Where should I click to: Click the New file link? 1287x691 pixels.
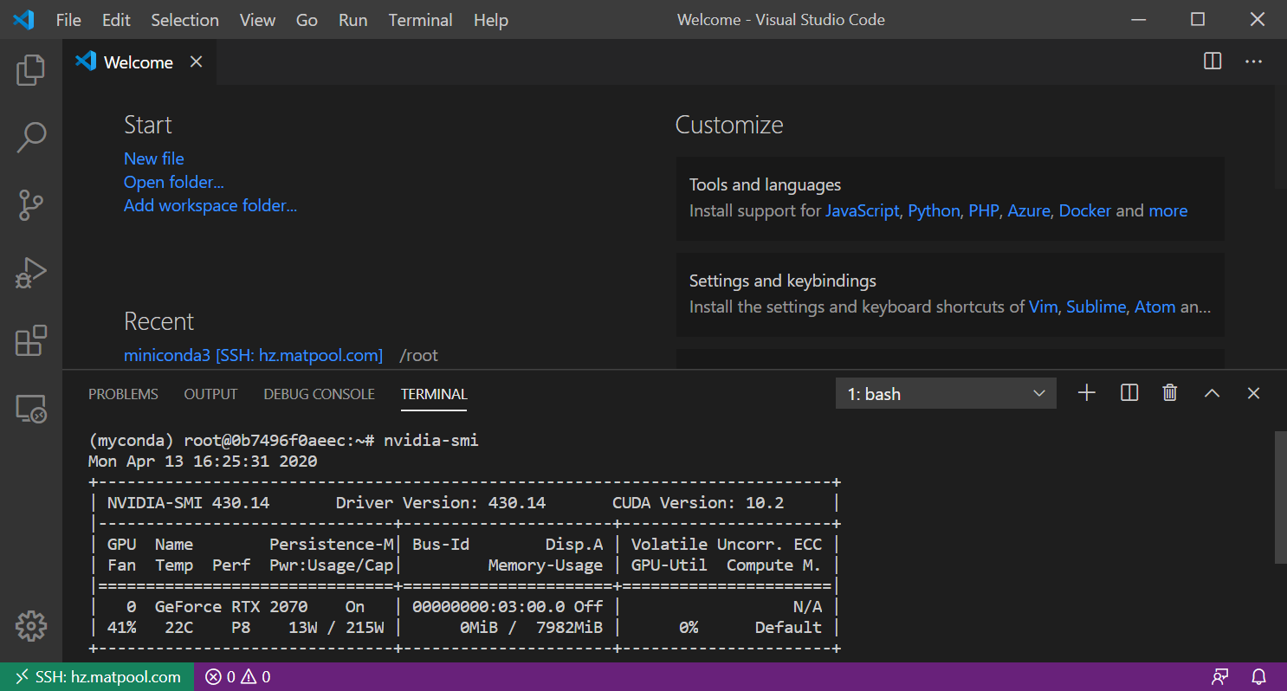(x=154, y=158)
